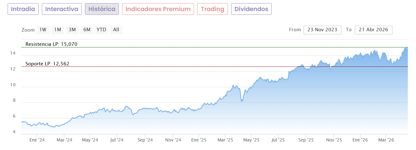Select the Histórica tab
This screenshot has width=416, height=150.
[102, 9]
